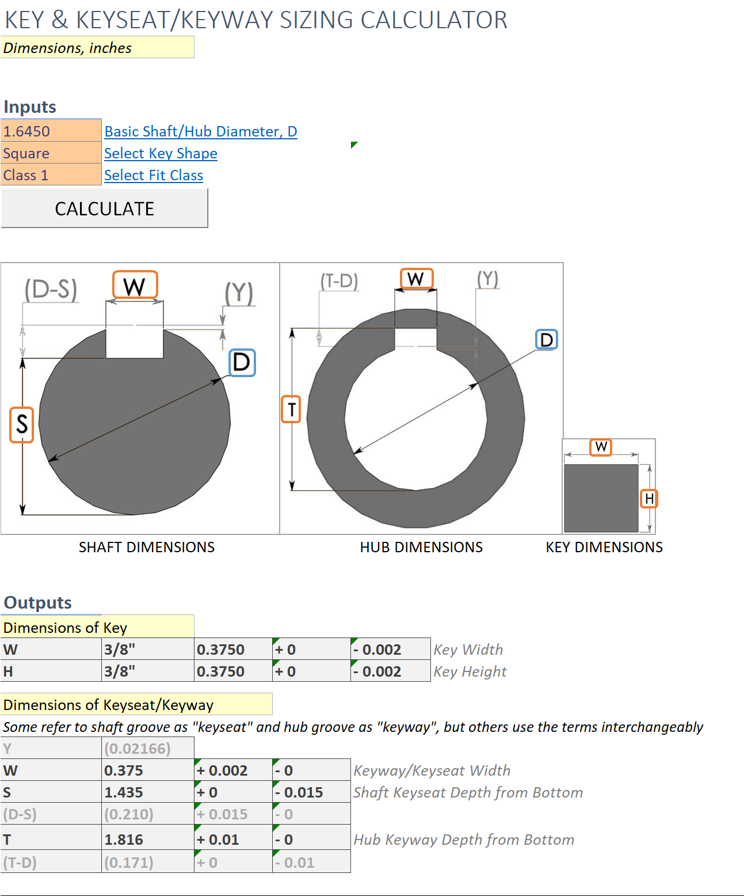Select the shaft diameter input cell 1.6450
This screenshot has width=744, height=896.
click(51, 131)
